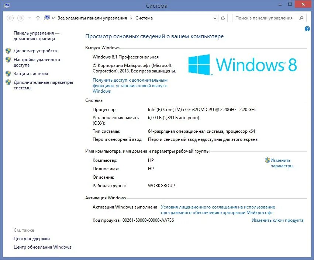Click Активация Windows выполнена text
This screenshot has width=314, height=260.
pyautogui.click(x=125, y=207)
